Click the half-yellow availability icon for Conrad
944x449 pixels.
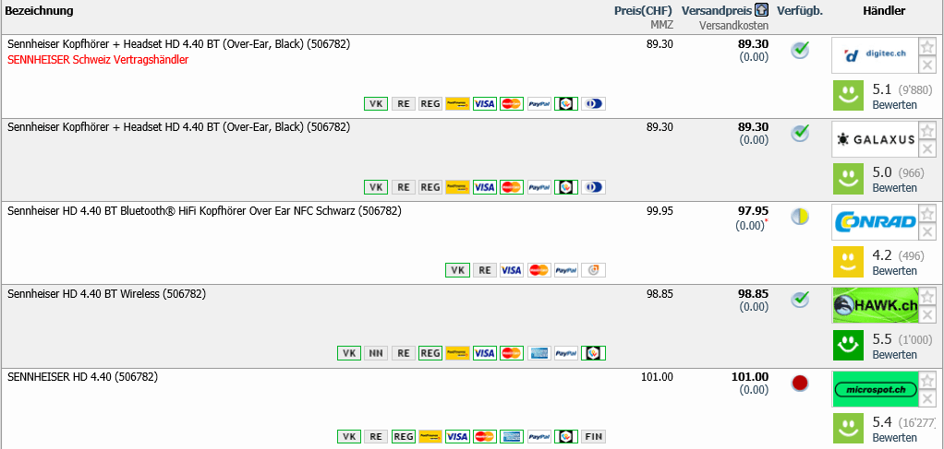[x=800, y=217]
